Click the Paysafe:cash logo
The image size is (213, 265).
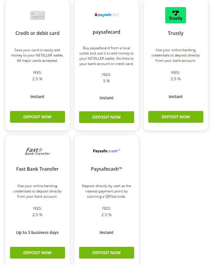[x=106, y=151]
